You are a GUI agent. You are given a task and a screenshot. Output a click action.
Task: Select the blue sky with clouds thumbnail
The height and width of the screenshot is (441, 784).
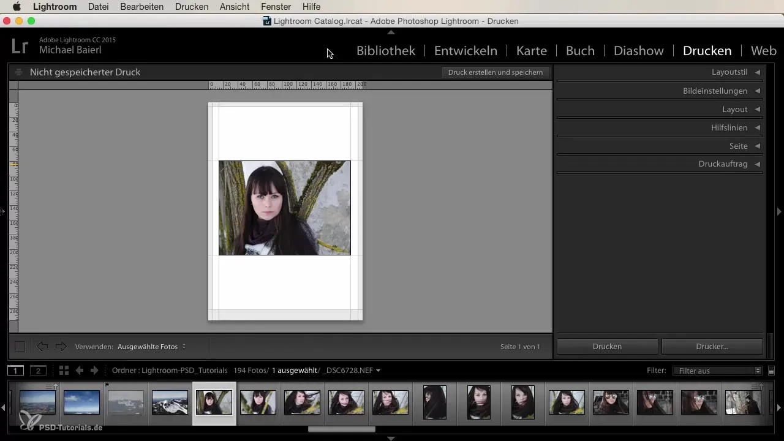(x=81, y=402)
